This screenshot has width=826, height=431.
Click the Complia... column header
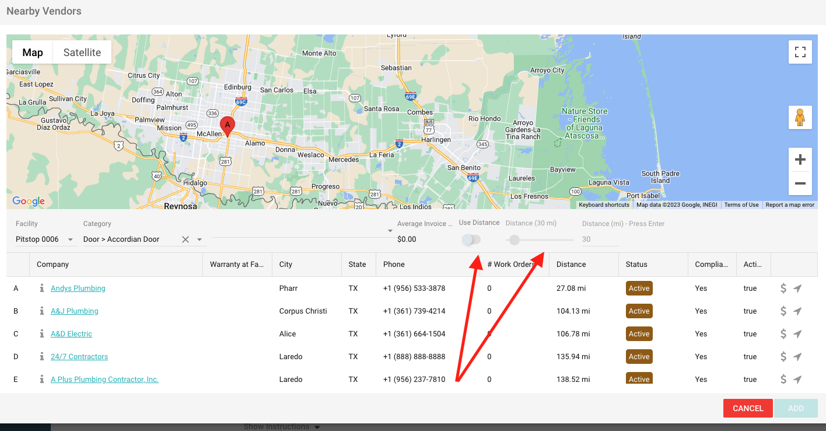(711, 265)
